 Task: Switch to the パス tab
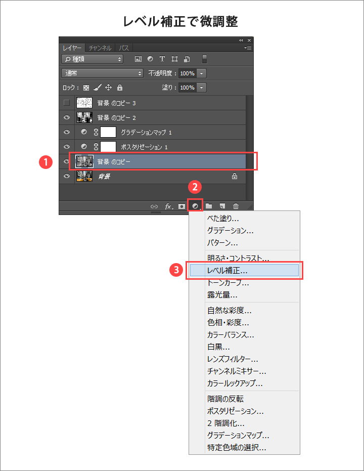[124, 48]
